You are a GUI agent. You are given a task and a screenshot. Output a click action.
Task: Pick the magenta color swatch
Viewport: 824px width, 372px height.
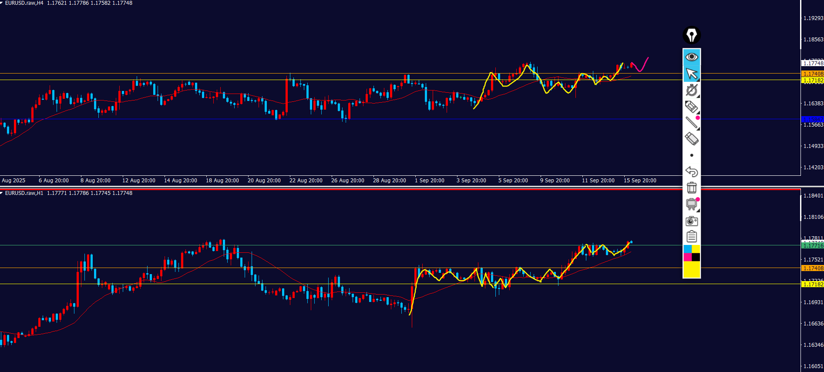click(687, 257)
